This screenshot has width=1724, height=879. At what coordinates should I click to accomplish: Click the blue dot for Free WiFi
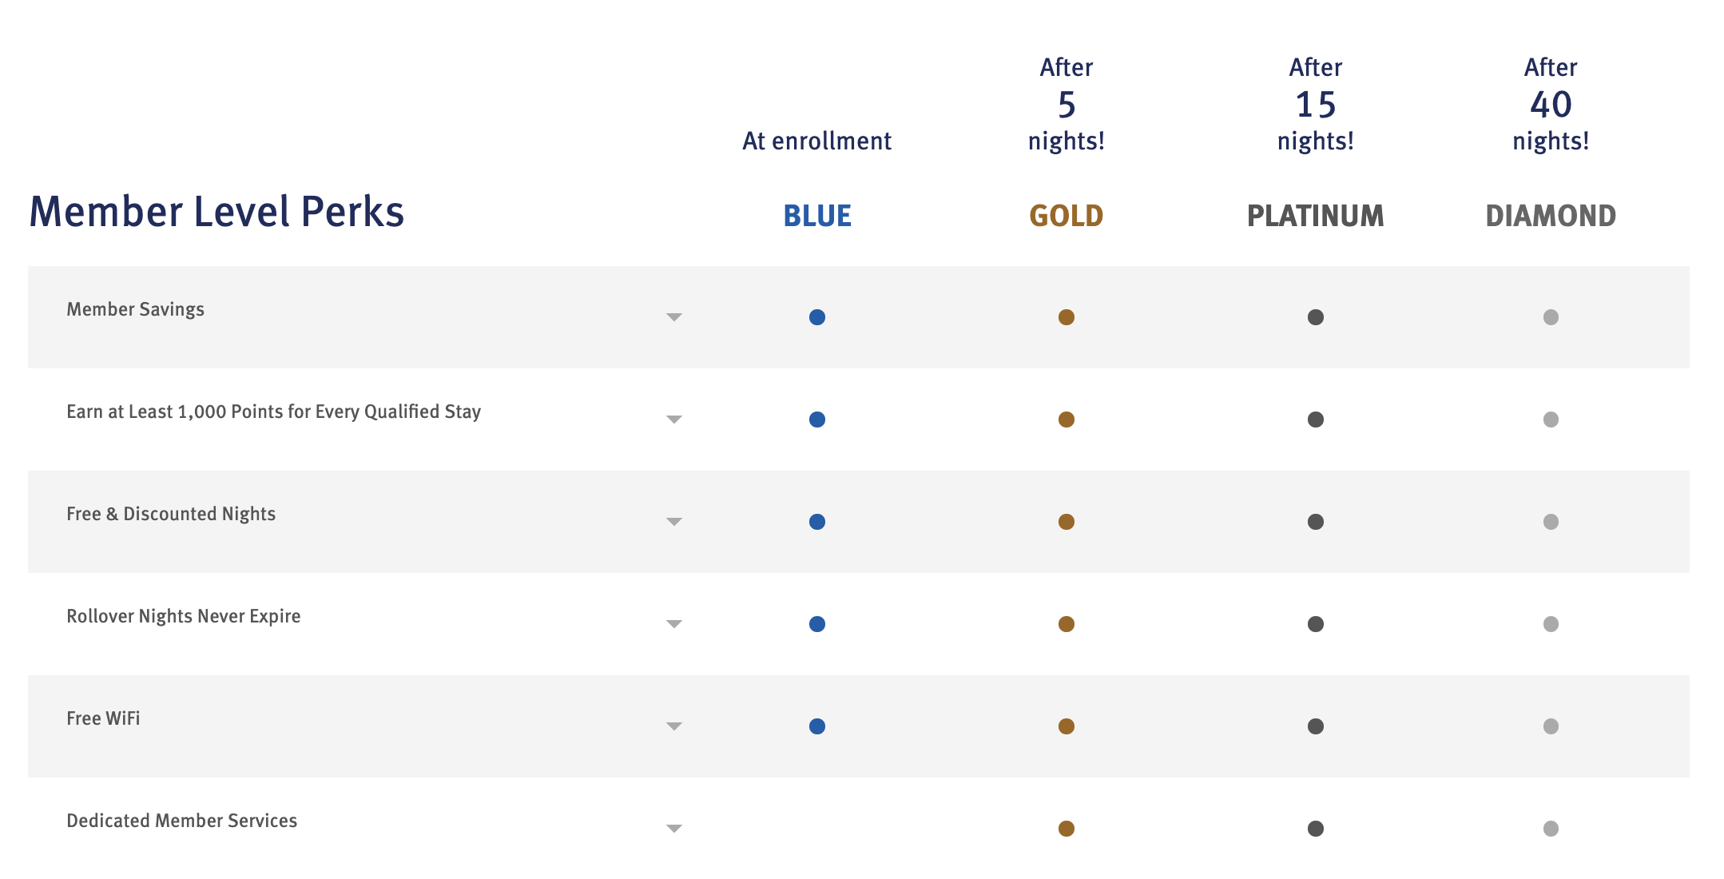816,726
